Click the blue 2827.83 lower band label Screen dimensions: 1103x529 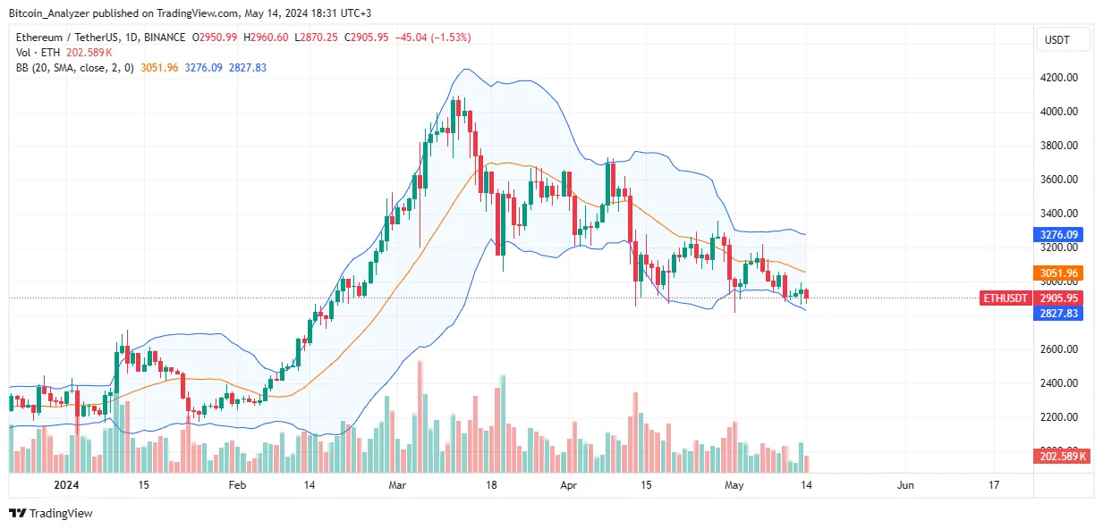1058,312
